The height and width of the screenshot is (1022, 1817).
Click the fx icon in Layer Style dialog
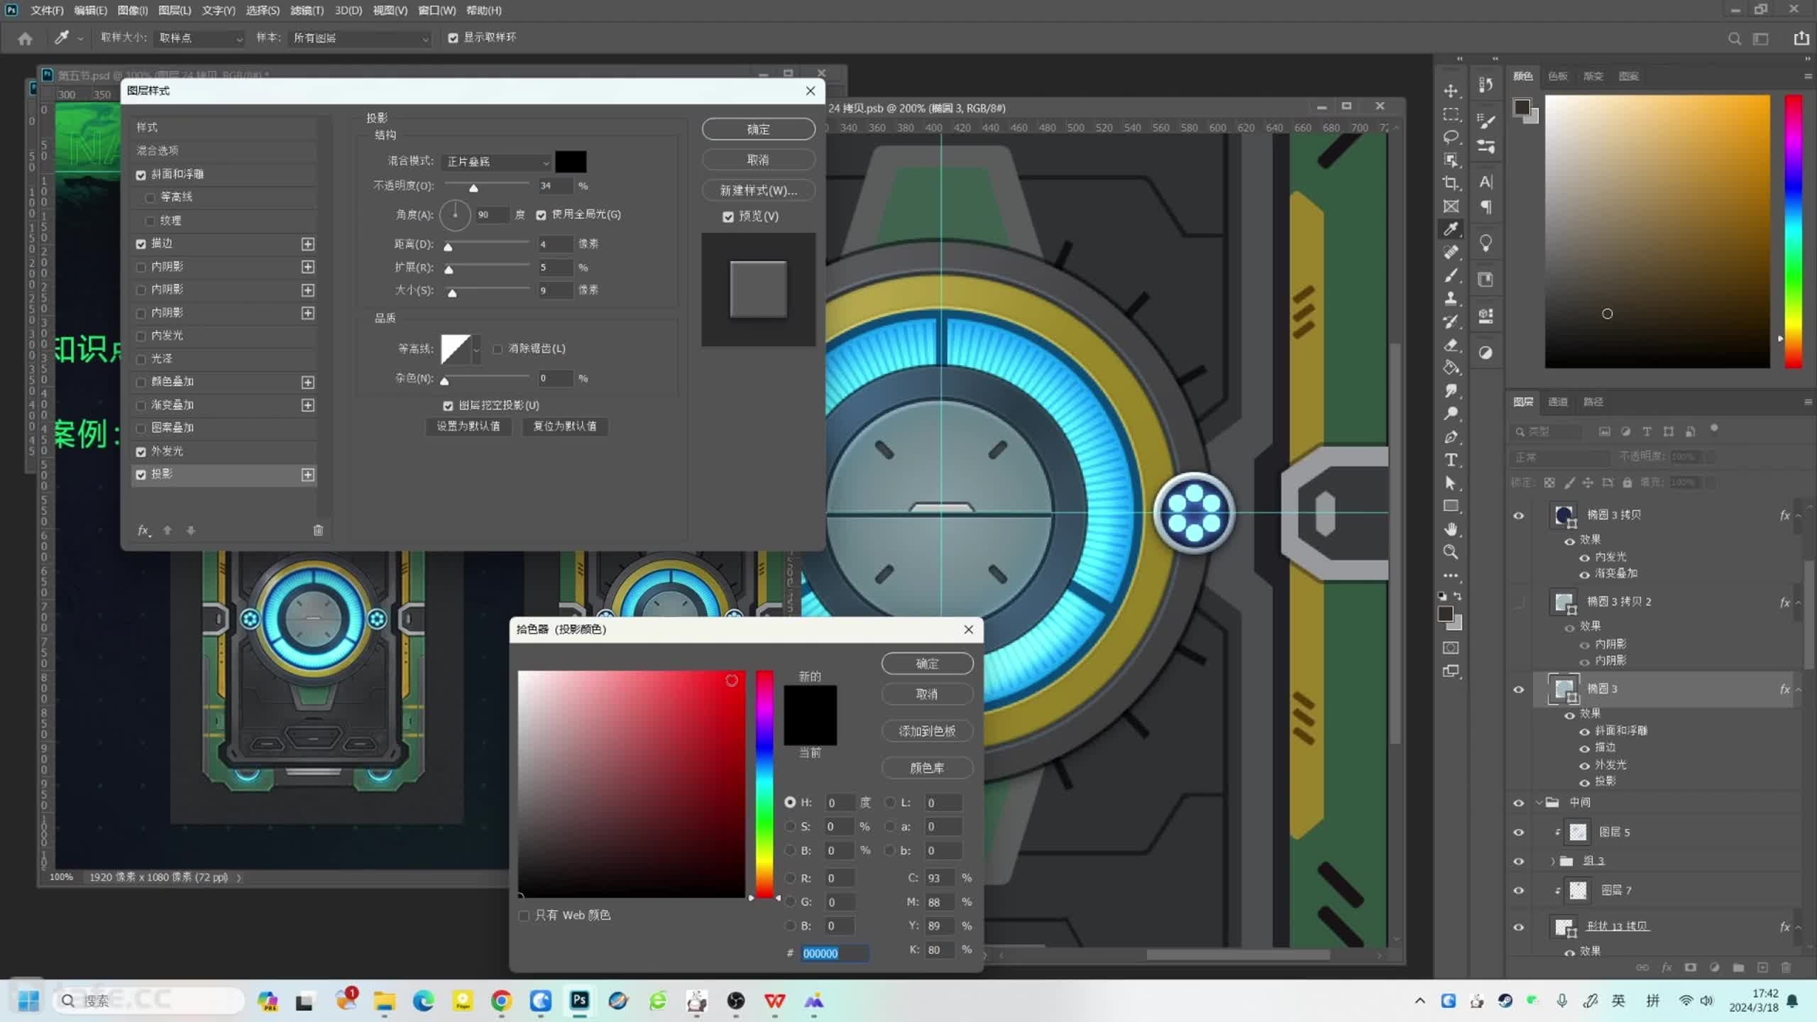(x=143, y=530)
